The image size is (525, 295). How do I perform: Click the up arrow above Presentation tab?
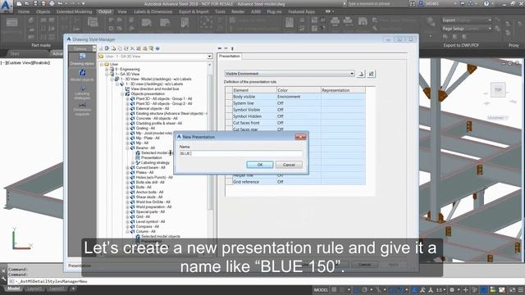point(232,48)
